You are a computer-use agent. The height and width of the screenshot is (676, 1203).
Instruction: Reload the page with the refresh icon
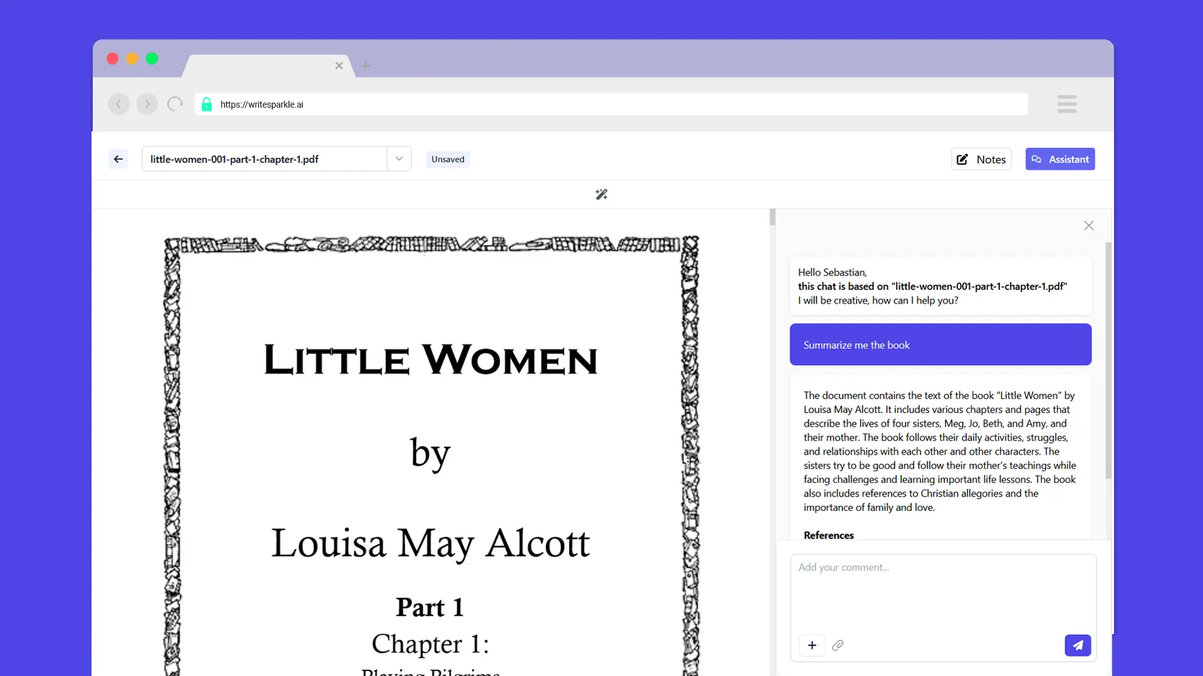pos(175,104)
